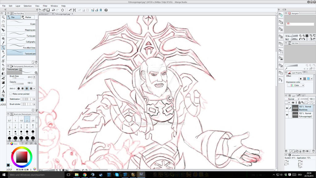The width and height of the screenshot is (316, 178).
Task: Open the Effect options dropdown arrow
Action: click(x=312, y=79)
